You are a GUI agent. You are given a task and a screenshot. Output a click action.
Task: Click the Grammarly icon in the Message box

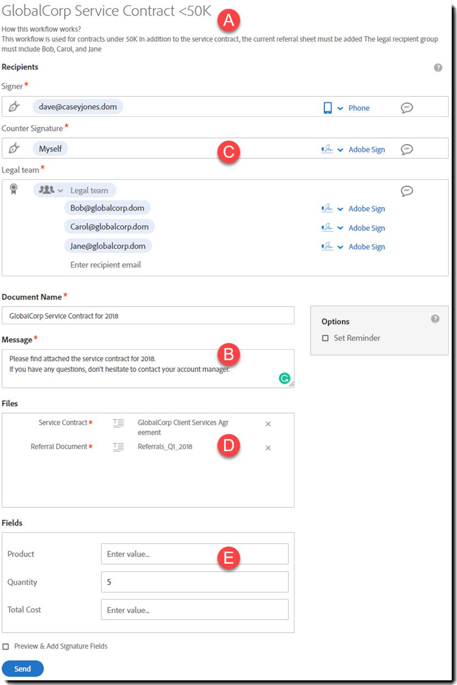[x=284, y=378]
